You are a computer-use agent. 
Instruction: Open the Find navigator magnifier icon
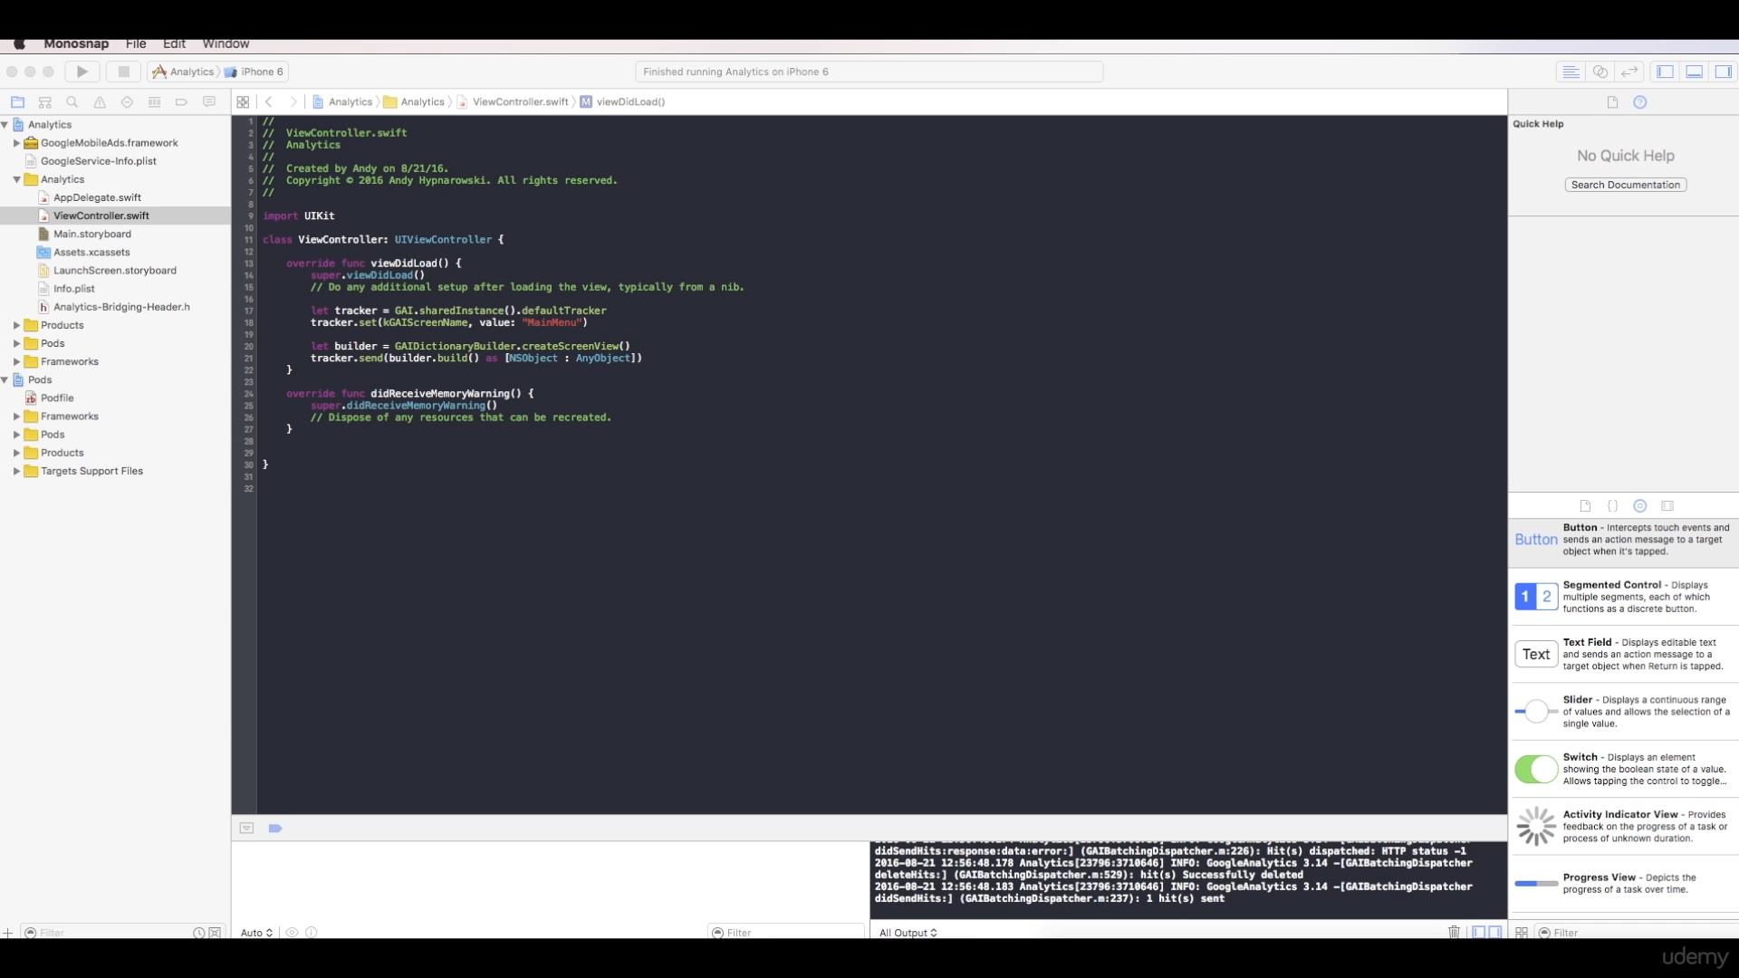(72, 102)
